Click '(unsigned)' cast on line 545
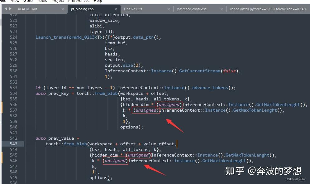The width and height of the screenshot is (310, 184). (138, 155)
